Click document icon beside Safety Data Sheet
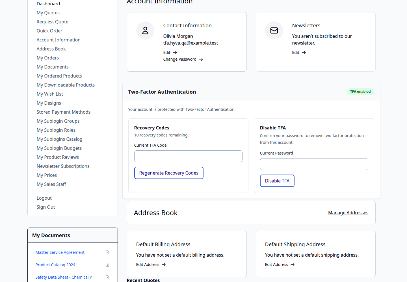The width and height of the screenshot is (407, 282). pyautogui.click(x=107, y=277)
